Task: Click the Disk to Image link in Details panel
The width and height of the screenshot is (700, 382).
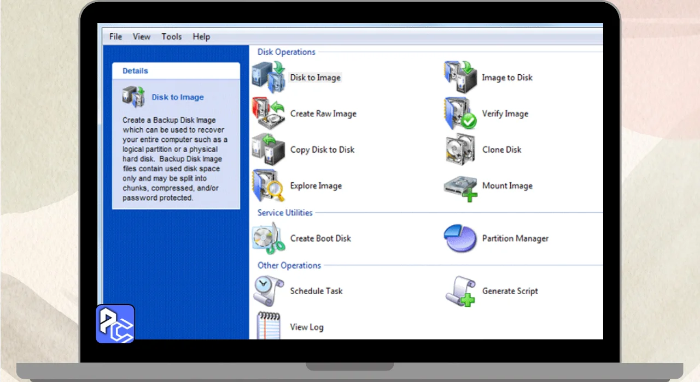Action: [178, 97]
